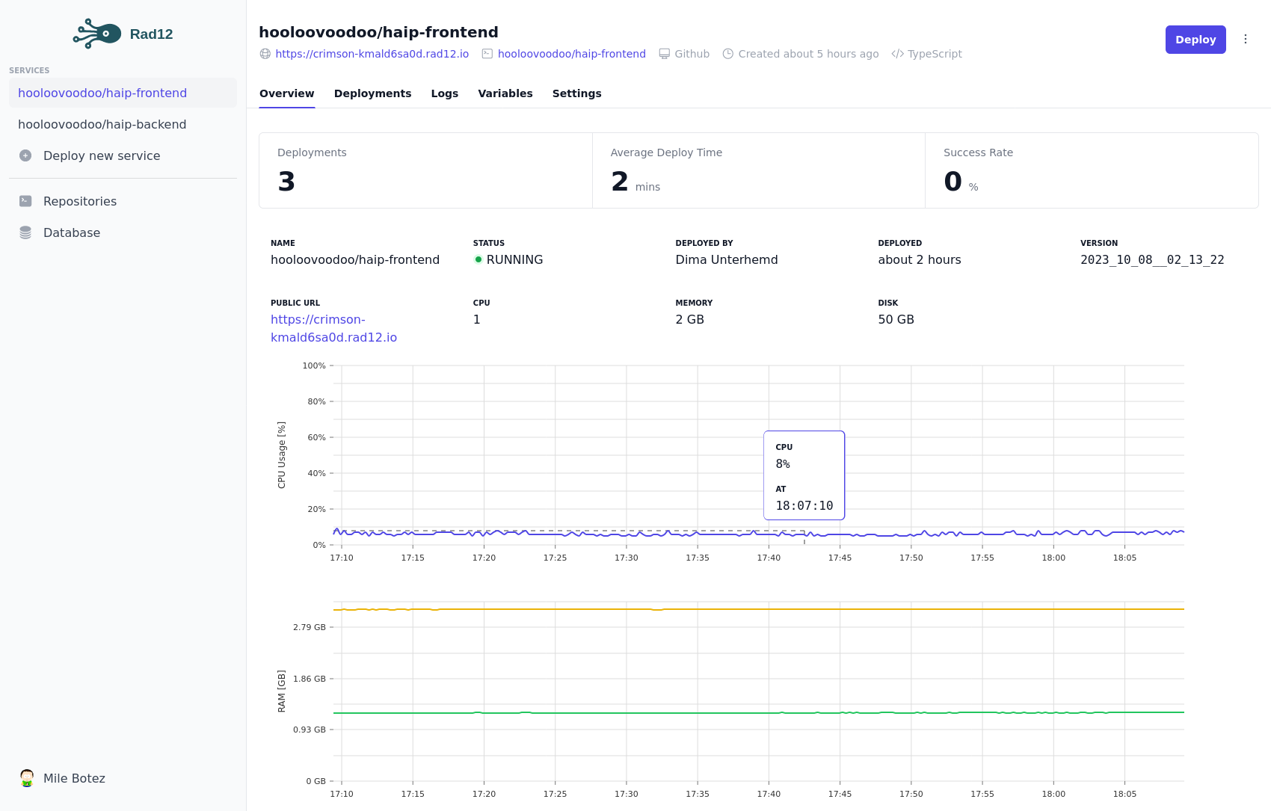This screenshot has height=811, width=1271.
Task: Click the TypeScript language label
Action: pos(935,54)
